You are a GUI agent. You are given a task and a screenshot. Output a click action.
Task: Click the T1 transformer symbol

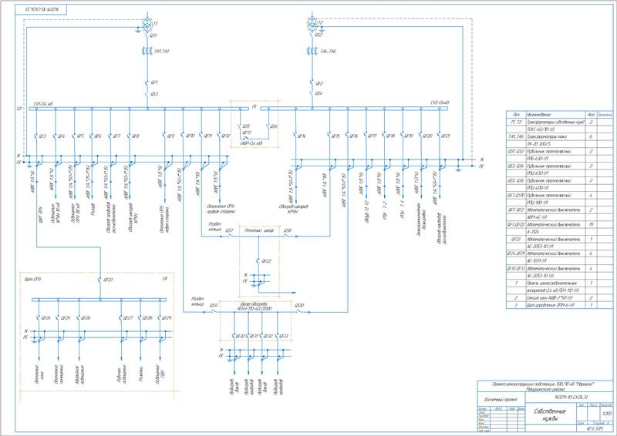tap(147, 24)
